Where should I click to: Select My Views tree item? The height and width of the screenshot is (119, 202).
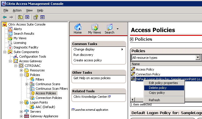click(x=20, y=38)
